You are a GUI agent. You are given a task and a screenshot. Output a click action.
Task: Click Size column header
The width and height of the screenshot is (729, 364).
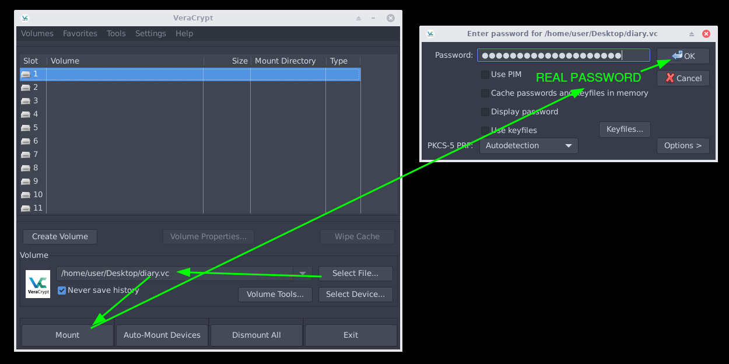click(x=227, y=61)
